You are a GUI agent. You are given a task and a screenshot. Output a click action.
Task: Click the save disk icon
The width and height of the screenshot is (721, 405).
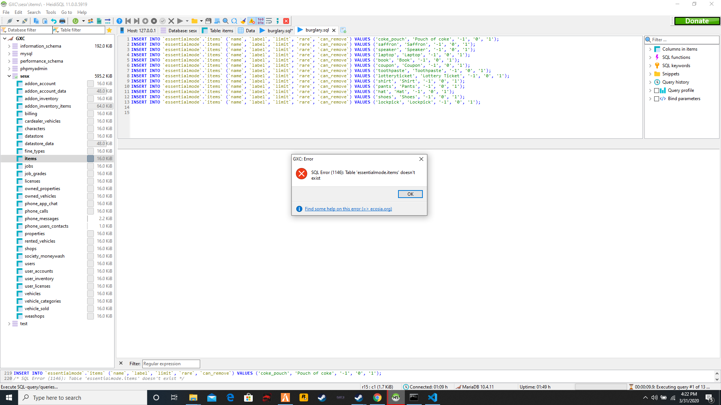(x=208, y=21)
